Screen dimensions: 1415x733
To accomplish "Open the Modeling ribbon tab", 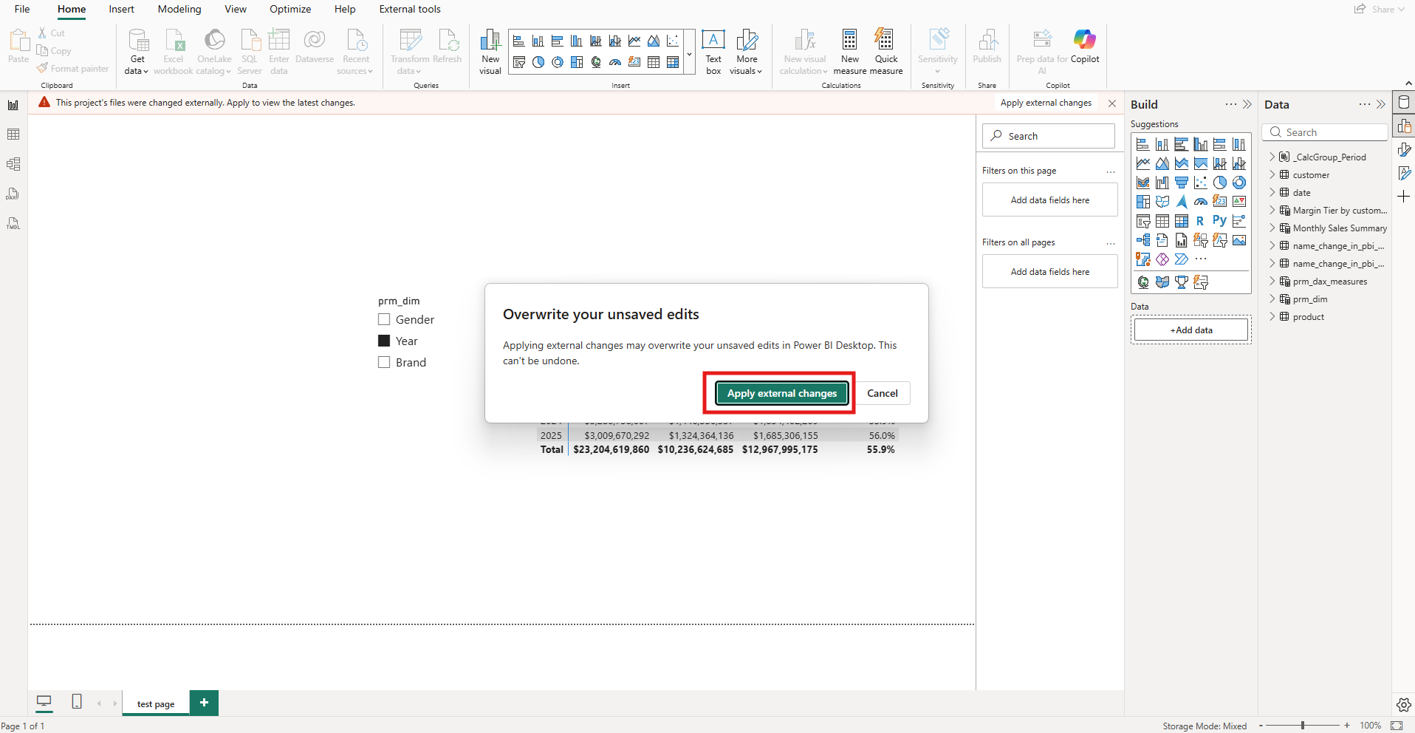I will click(179, 9).
